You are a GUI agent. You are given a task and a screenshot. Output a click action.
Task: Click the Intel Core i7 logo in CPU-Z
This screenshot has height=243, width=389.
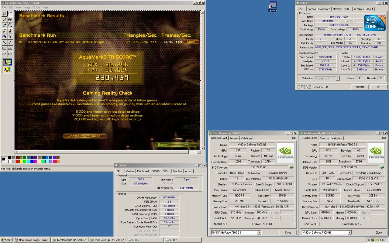coord(375,23)
